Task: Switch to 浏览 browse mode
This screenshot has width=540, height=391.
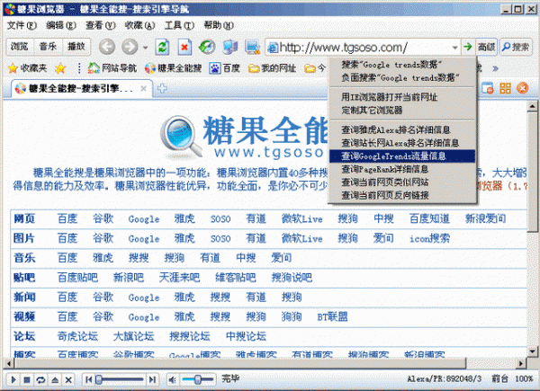Action: 20,47
